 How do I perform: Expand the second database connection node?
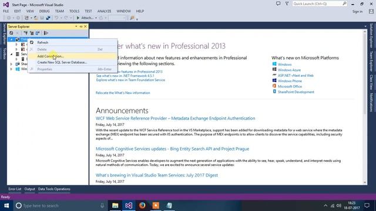click(16, 49)
